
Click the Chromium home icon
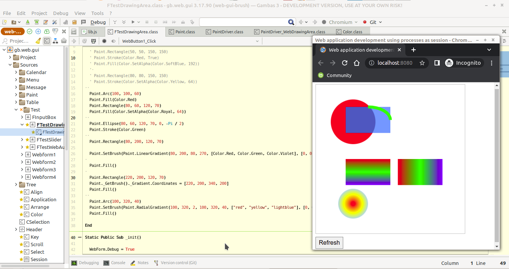pos(356,63)
